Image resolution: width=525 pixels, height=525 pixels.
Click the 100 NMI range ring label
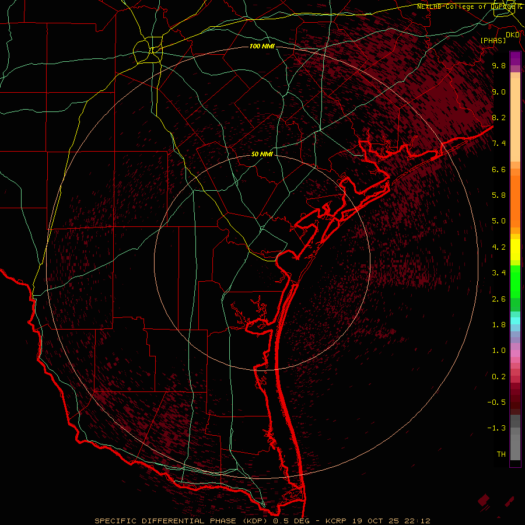(x=262, y=46)
